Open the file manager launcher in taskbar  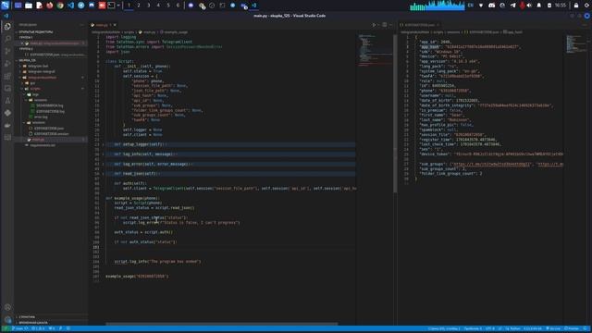pos(29,6)
